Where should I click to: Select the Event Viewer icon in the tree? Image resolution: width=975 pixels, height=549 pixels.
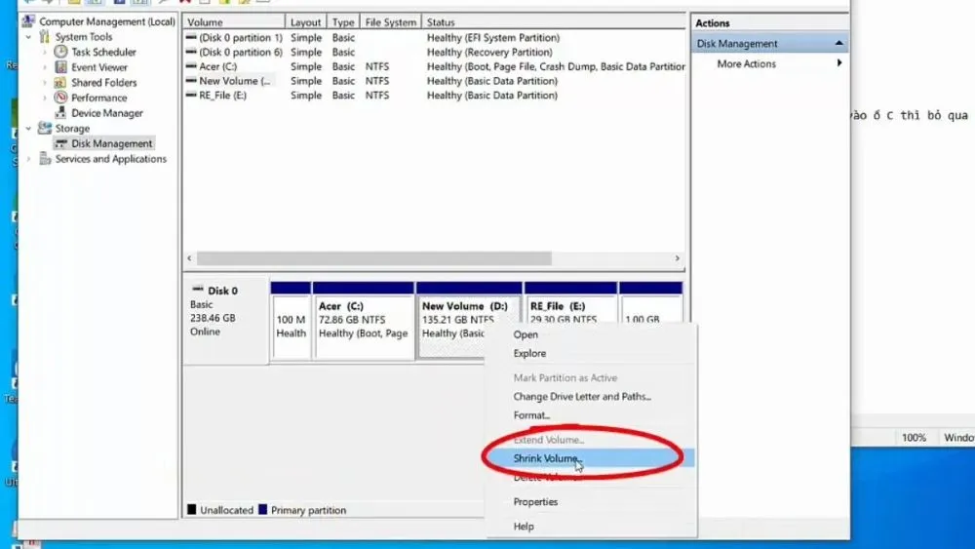click(61, 67)
